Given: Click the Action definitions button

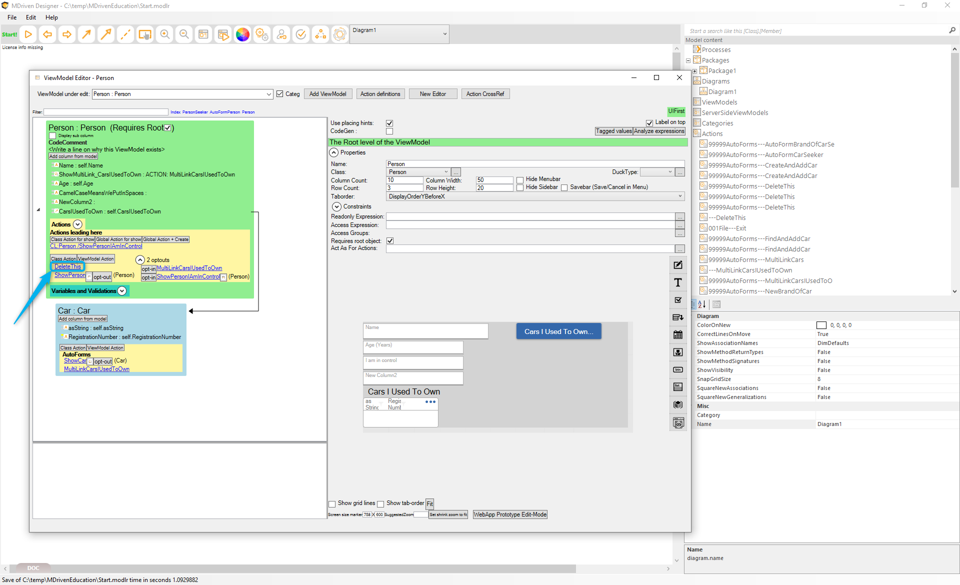Looking at the screenshot, I should coord(380,94).
